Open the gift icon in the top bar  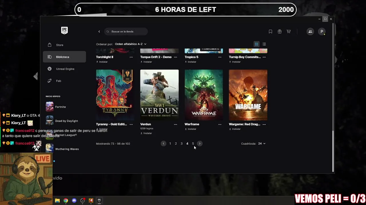click(280, 32)
